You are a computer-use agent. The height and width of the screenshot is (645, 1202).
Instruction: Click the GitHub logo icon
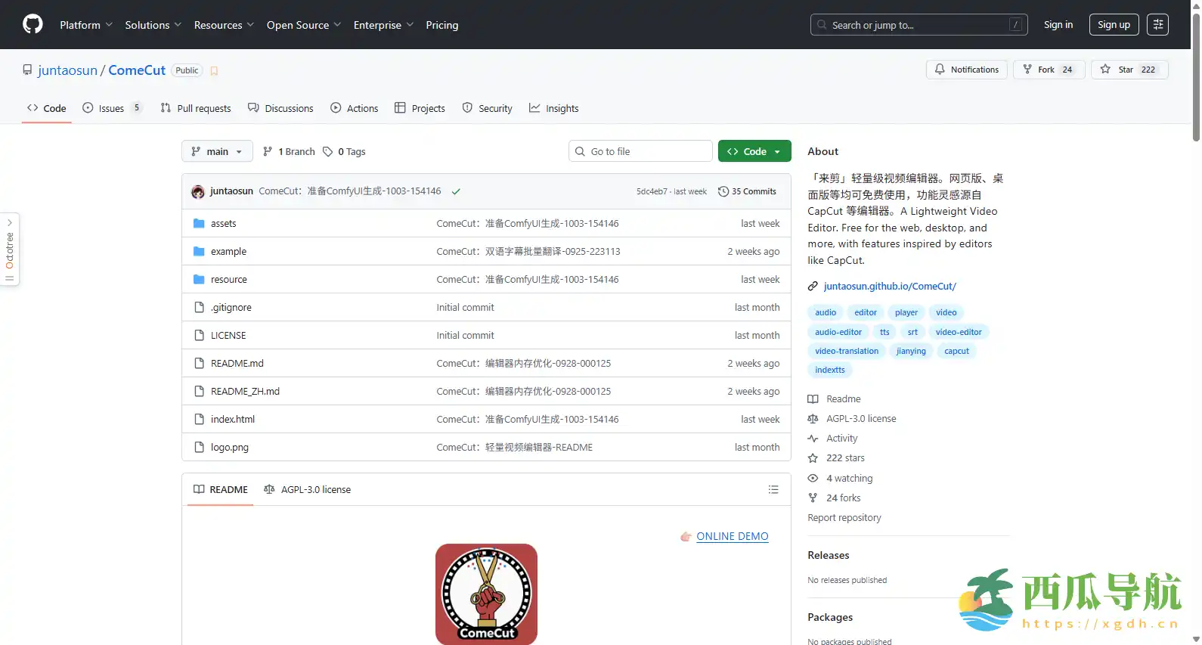33,24
